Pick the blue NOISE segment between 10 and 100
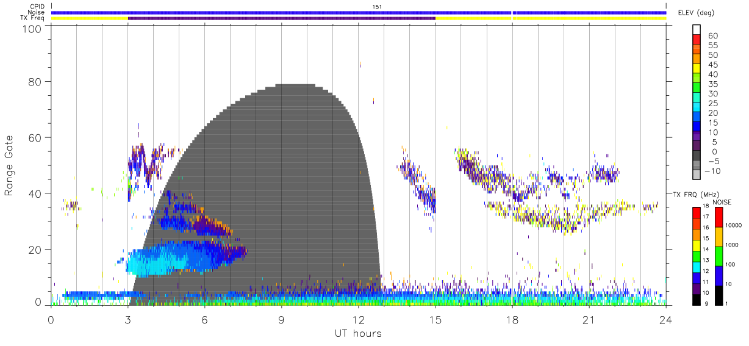This screenshot has height=346, width=749. pyautogui.click(x=718, y=275)
